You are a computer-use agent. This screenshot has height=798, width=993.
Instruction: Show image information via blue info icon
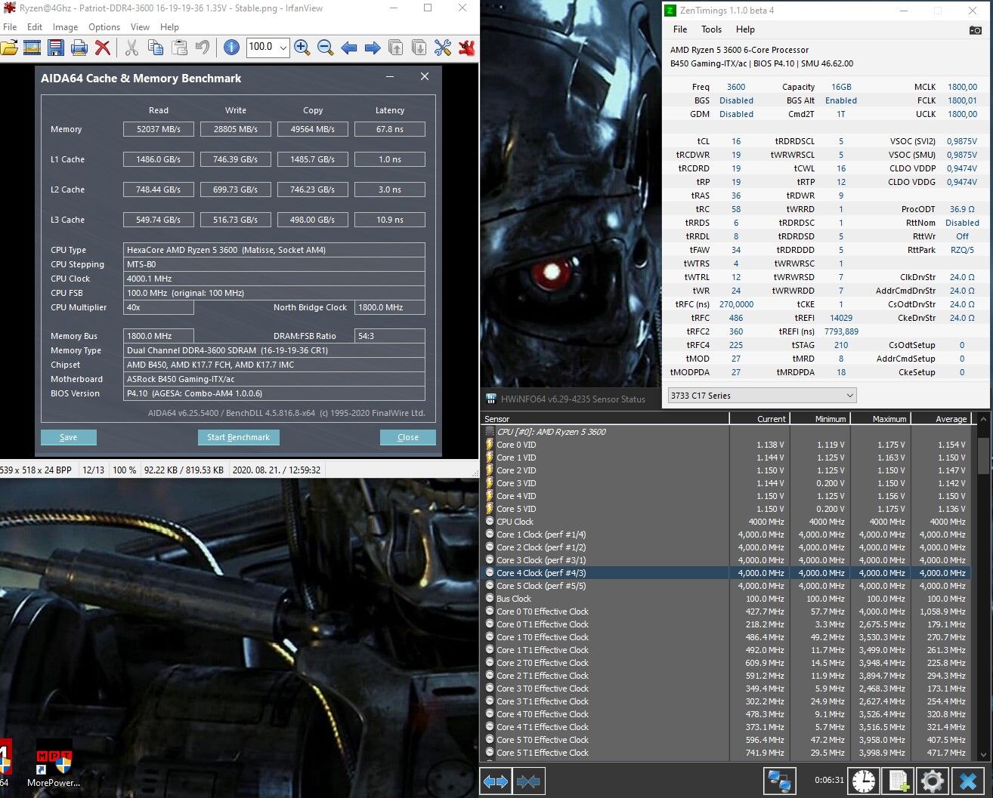pyautogui.click(x=231, y=48)
